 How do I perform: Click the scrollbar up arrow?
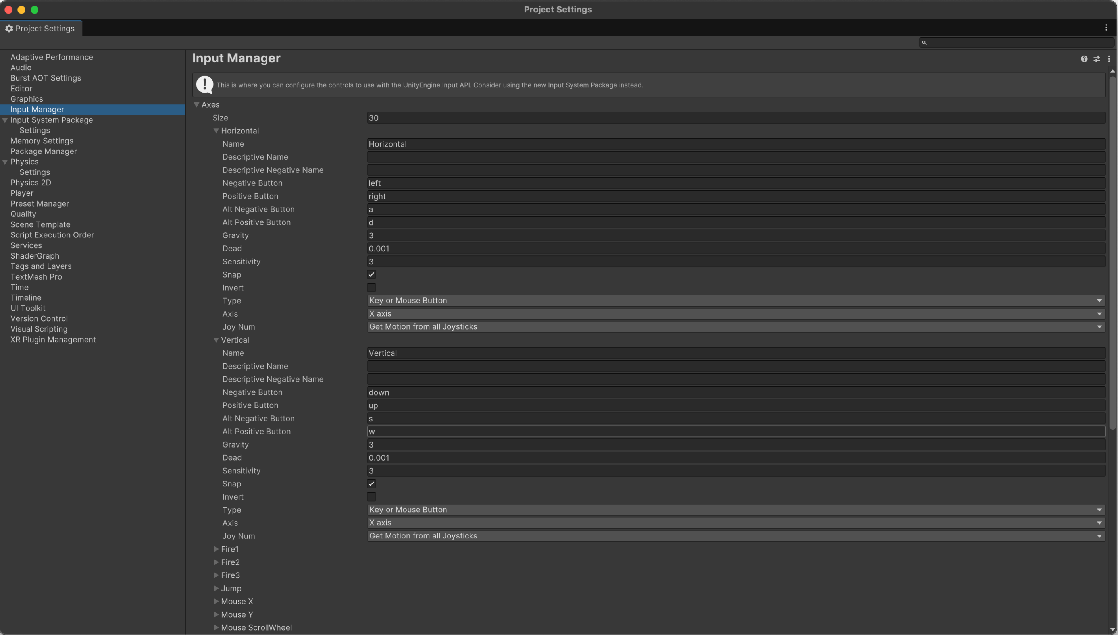[1112, 71]
